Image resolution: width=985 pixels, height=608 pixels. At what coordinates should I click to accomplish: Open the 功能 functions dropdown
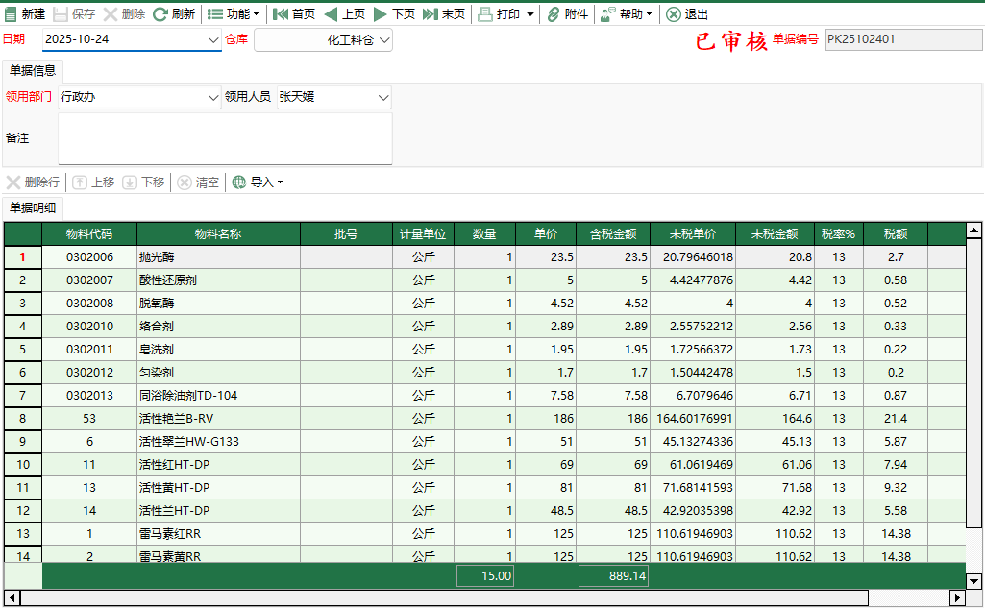234,14
